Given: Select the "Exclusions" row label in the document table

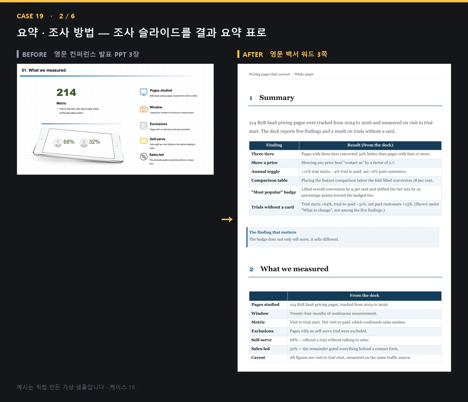Looking at the screenshot, I should click(x=262, y=331).
